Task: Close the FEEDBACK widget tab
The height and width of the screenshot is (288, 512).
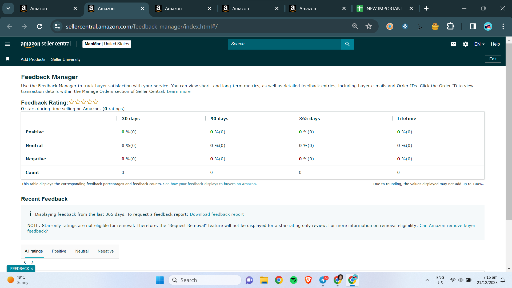Action: (32, 269)
